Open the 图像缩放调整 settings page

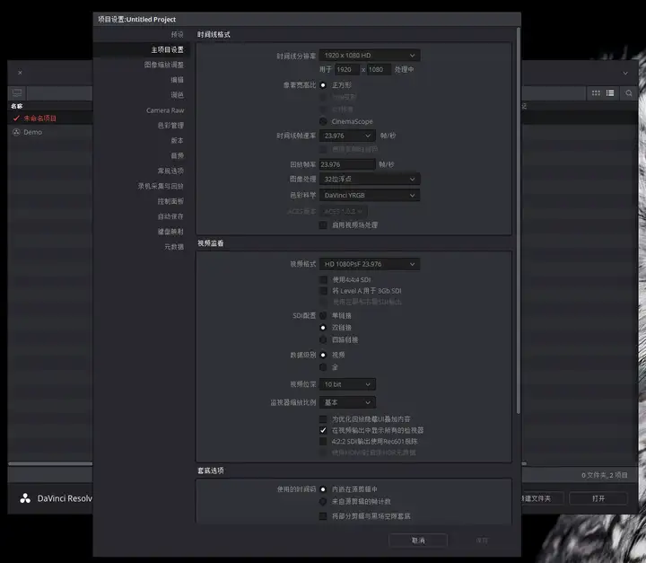164,65
